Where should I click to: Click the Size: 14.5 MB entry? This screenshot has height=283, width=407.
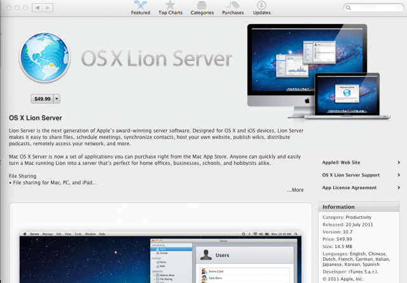point(337,246)
